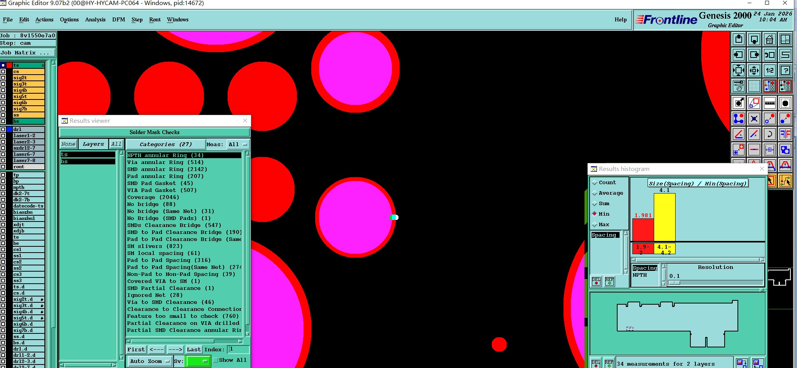The width and height of the screenshot is (797, 368).
Task: Select the connected blue-red nodes tool
Action: (739, 119)
